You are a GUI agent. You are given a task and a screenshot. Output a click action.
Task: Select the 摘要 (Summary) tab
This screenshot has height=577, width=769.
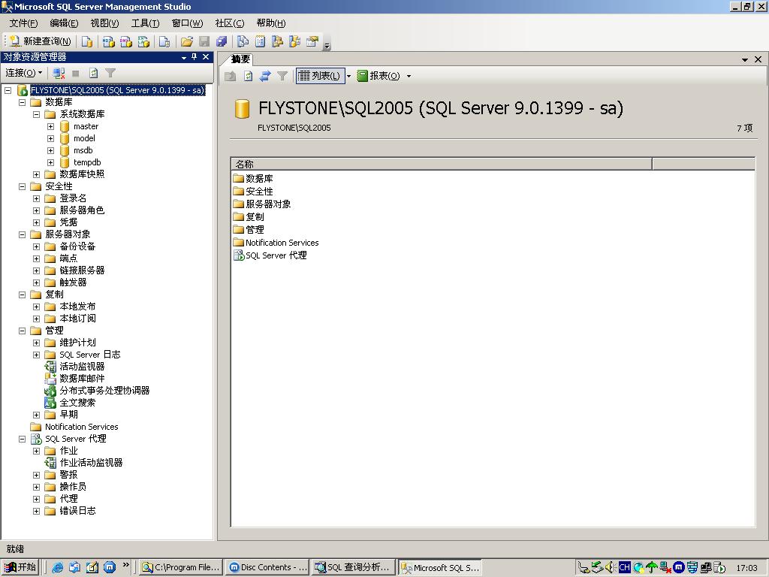[240, 59]
